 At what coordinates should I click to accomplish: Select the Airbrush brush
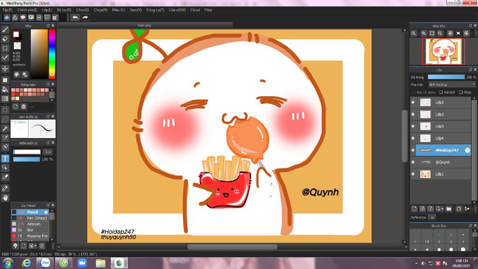30,224
